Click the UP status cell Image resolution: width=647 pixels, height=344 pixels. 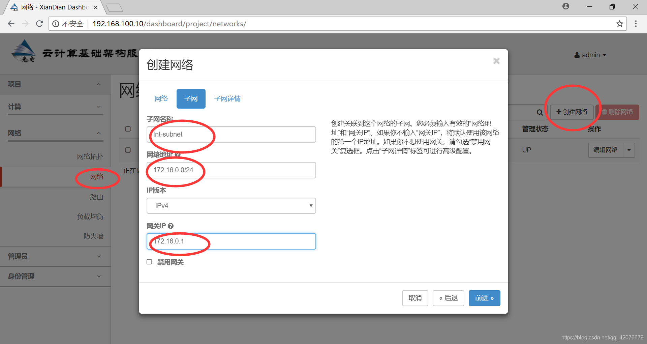point(527,150)
